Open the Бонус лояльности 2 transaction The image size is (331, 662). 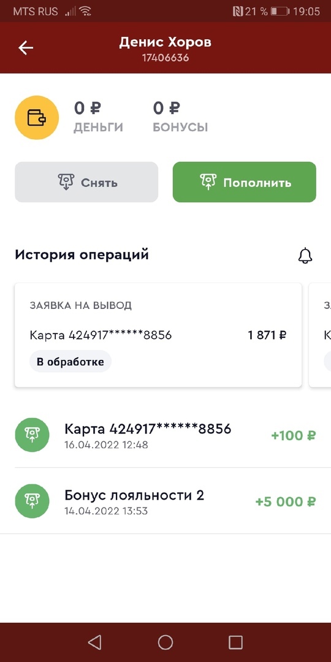pos(165,501)
